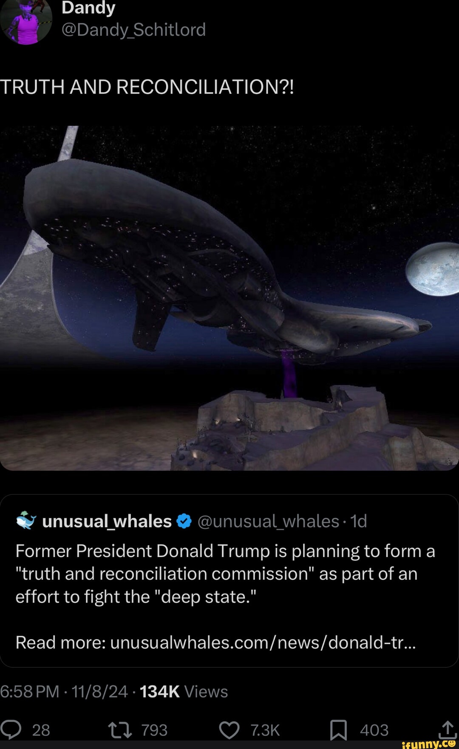
Task: Bookmark the tweet
Action: [x=339, y=730]
